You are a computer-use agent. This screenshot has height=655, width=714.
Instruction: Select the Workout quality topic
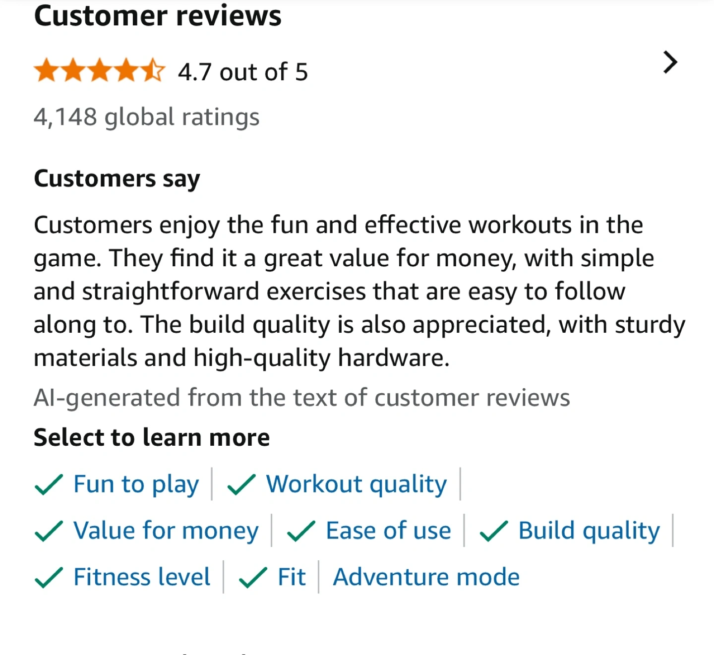pos(356,484)
